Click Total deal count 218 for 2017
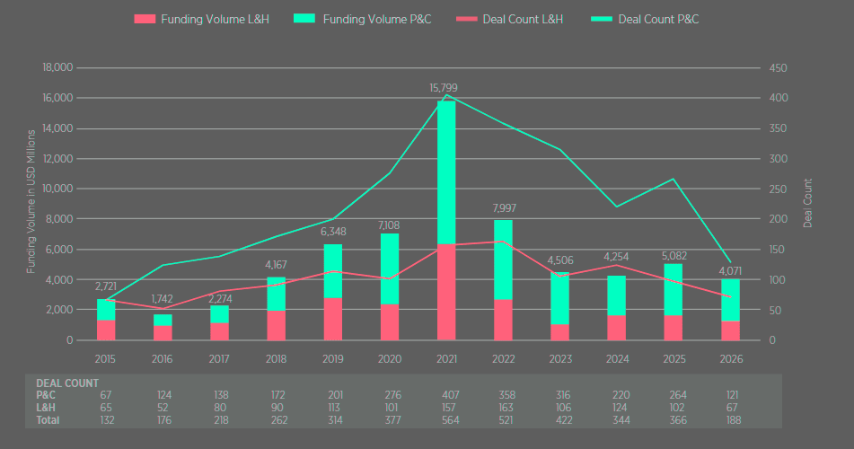The height and width of the screenshot is (449, 854). pos(221,420)
